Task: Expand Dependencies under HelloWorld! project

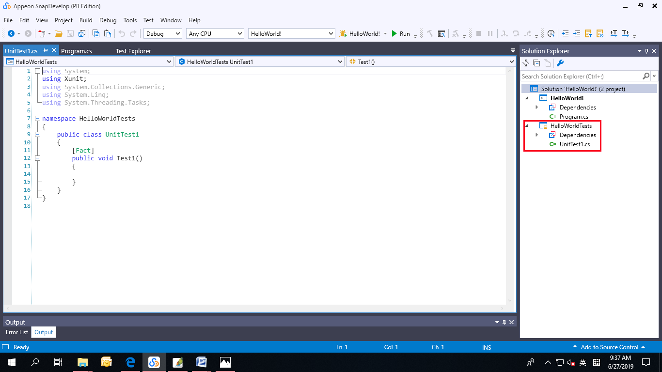Action: [536, 107]
